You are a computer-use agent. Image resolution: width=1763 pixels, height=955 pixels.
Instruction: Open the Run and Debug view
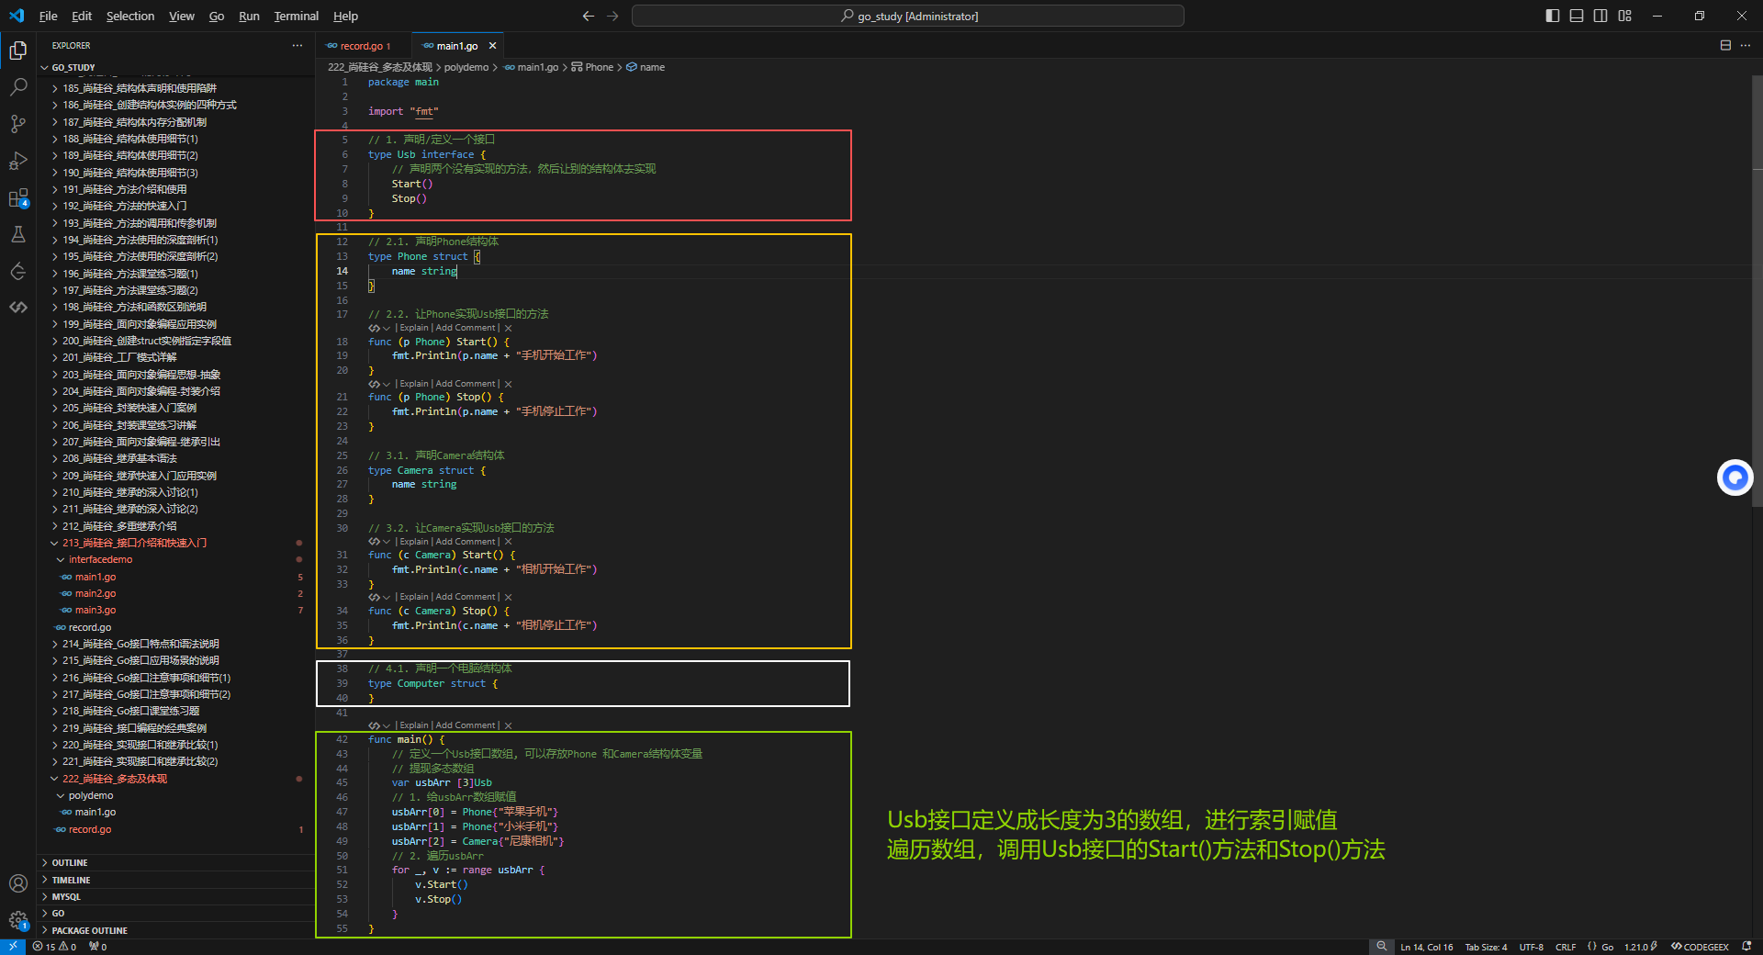18,161
